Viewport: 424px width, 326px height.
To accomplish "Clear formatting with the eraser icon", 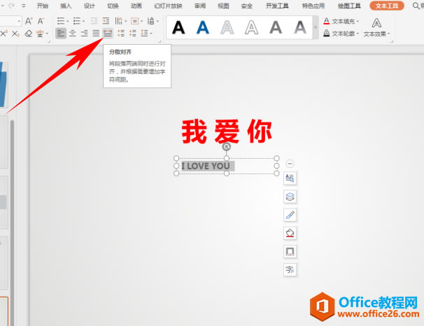I will [29, 34].
